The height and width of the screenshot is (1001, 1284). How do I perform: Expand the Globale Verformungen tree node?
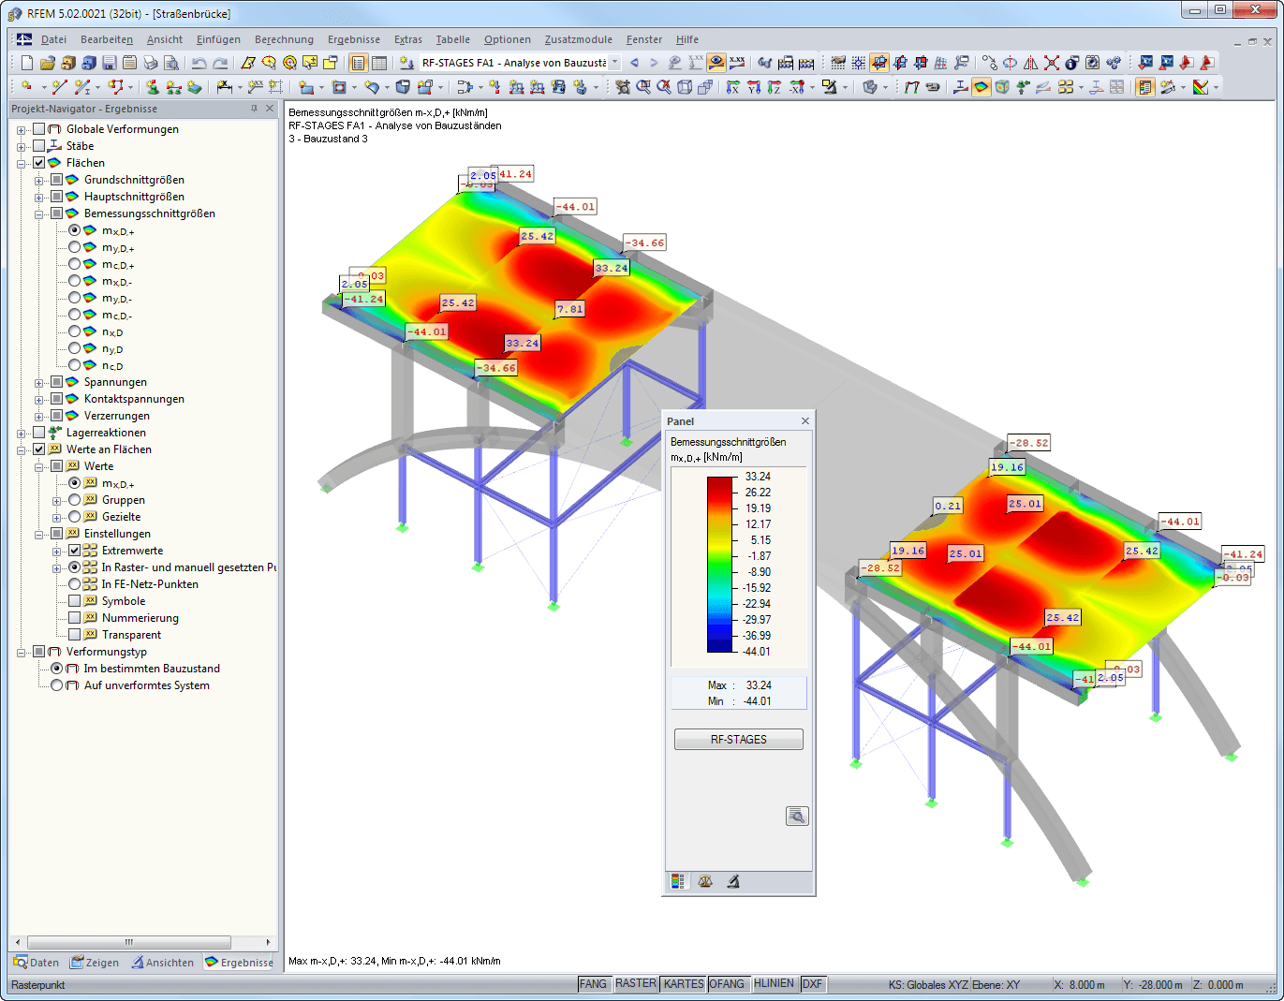21,129
